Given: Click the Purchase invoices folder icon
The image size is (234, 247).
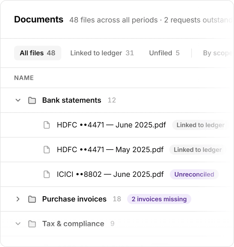Looking at the screenshot, I should (32, 199).
